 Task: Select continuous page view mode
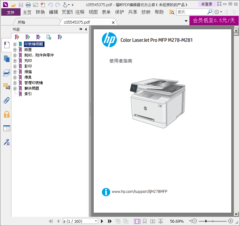click(x=145, y=221)
